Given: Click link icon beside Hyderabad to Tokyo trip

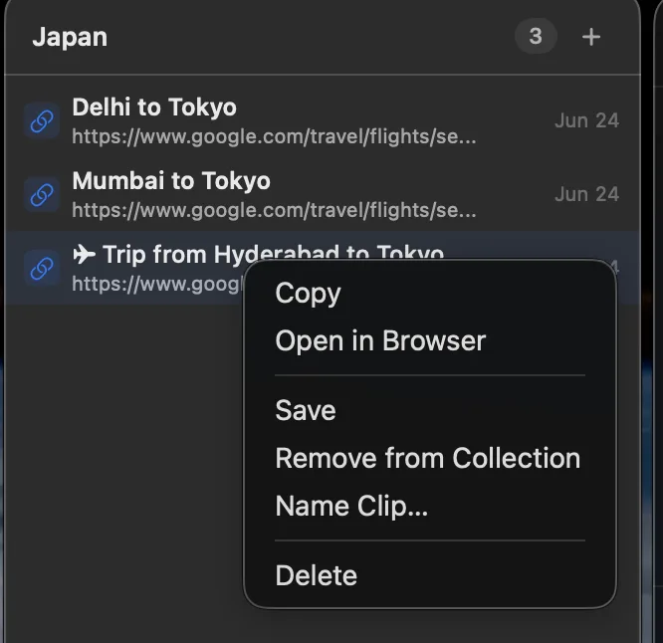Looking at the screenshot, I should pos(42,269).
